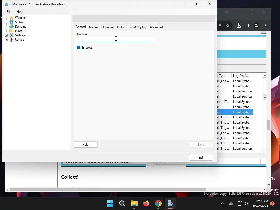Click network display tray icon

(x=240, y=203)
